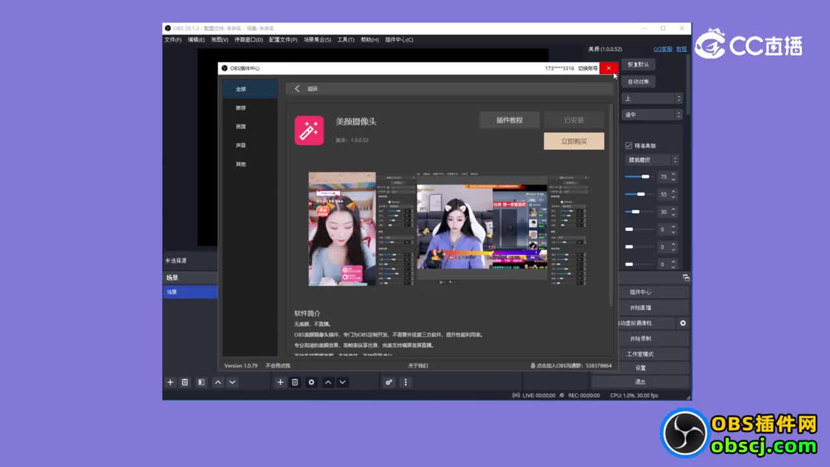Move source up with arrow icon

[328, 383]
